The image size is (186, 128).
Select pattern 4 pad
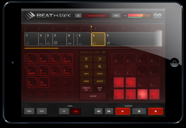pos(68,59)
